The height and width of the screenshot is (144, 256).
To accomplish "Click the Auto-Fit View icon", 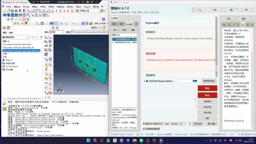I will pos(24,19).
